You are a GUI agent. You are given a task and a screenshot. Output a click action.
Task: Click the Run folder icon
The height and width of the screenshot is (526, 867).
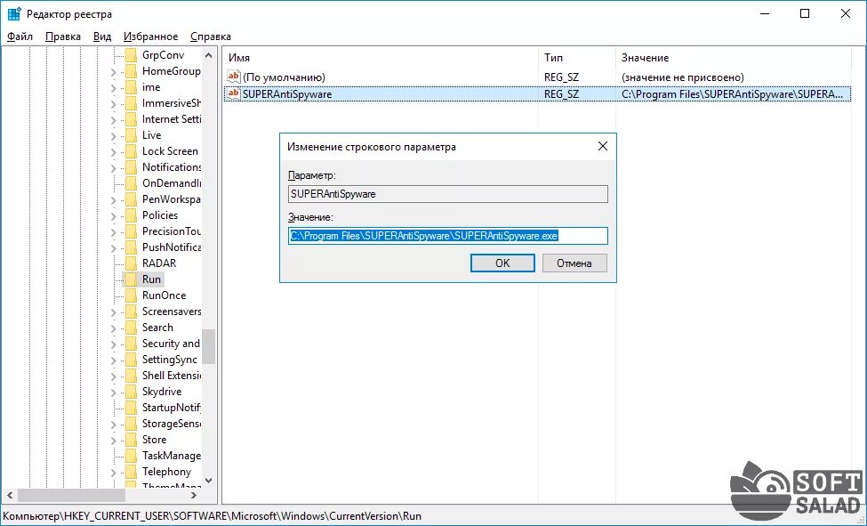click(131, 279)
